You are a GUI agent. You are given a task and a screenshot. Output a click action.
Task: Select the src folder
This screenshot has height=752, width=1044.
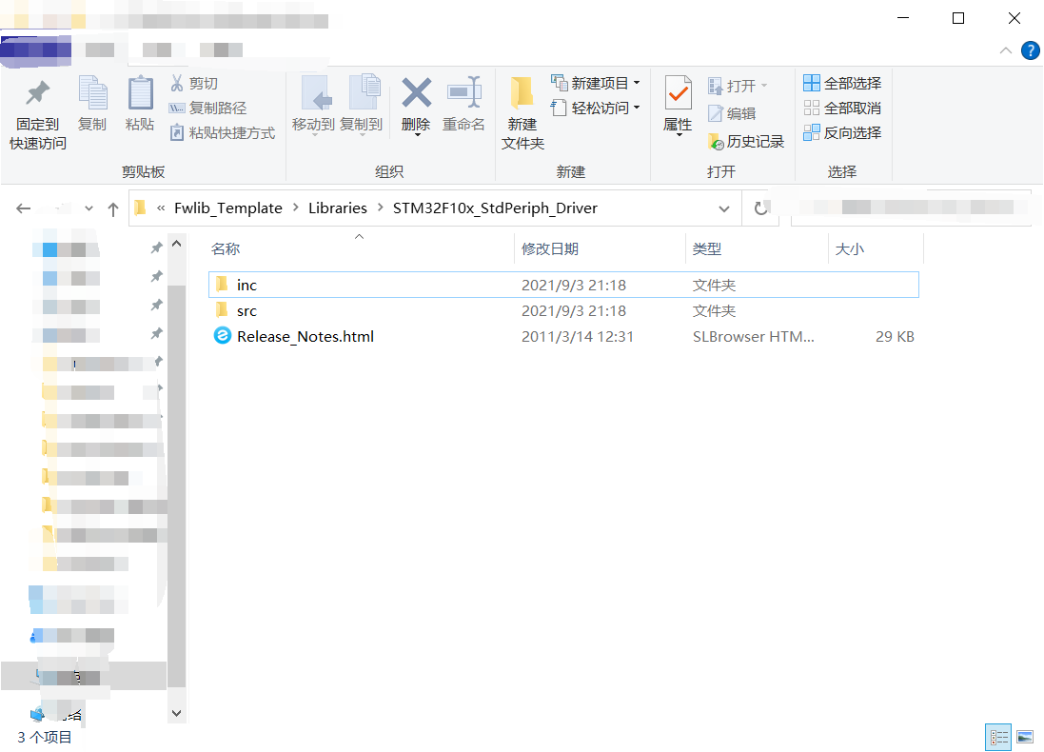(x=563, y=310)
